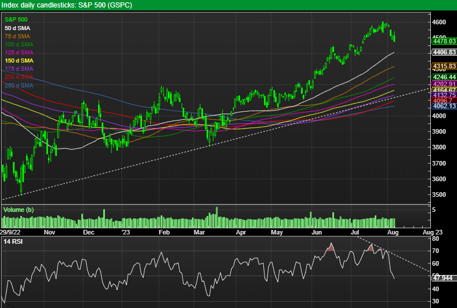Click the 'Volume (b)' panel label

pos(19,210)
